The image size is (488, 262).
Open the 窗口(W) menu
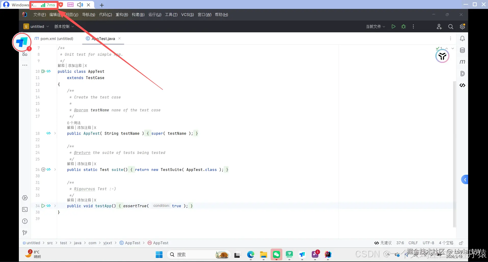coord(204,14)
